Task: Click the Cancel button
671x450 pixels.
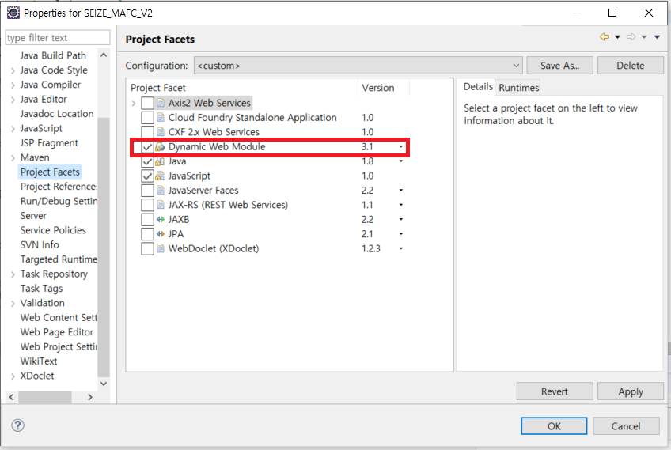Action: [626, 426]
